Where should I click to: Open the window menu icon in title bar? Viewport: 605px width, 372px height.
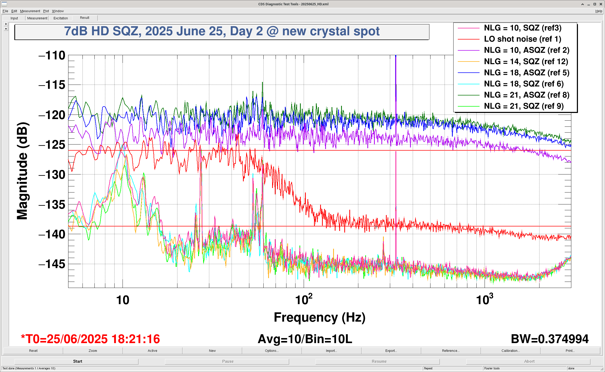pos(4,4)
